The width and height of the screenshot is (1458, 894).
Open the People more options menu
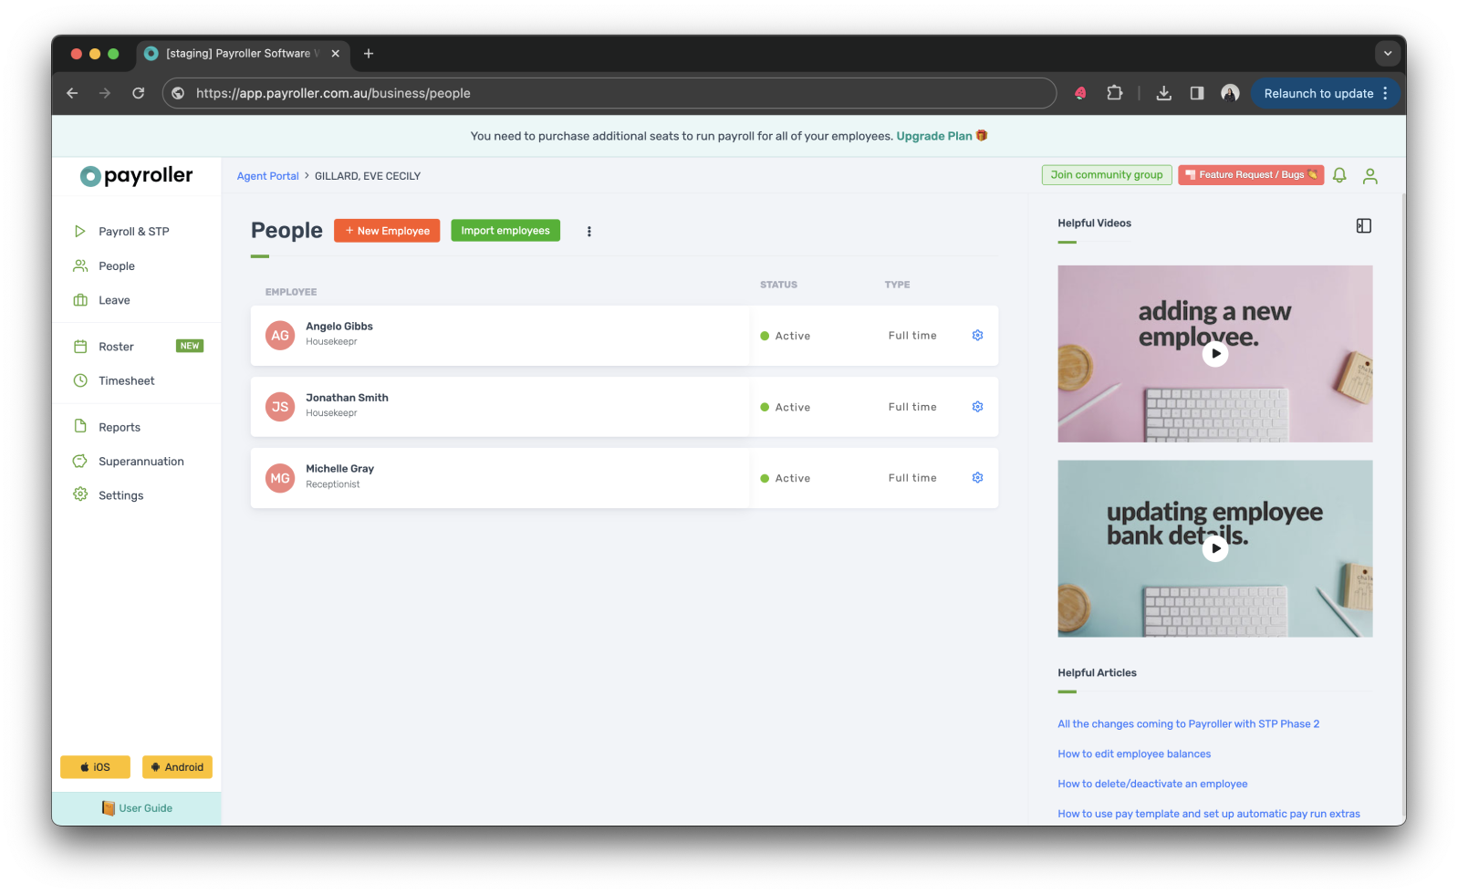[x=588, y=231]
